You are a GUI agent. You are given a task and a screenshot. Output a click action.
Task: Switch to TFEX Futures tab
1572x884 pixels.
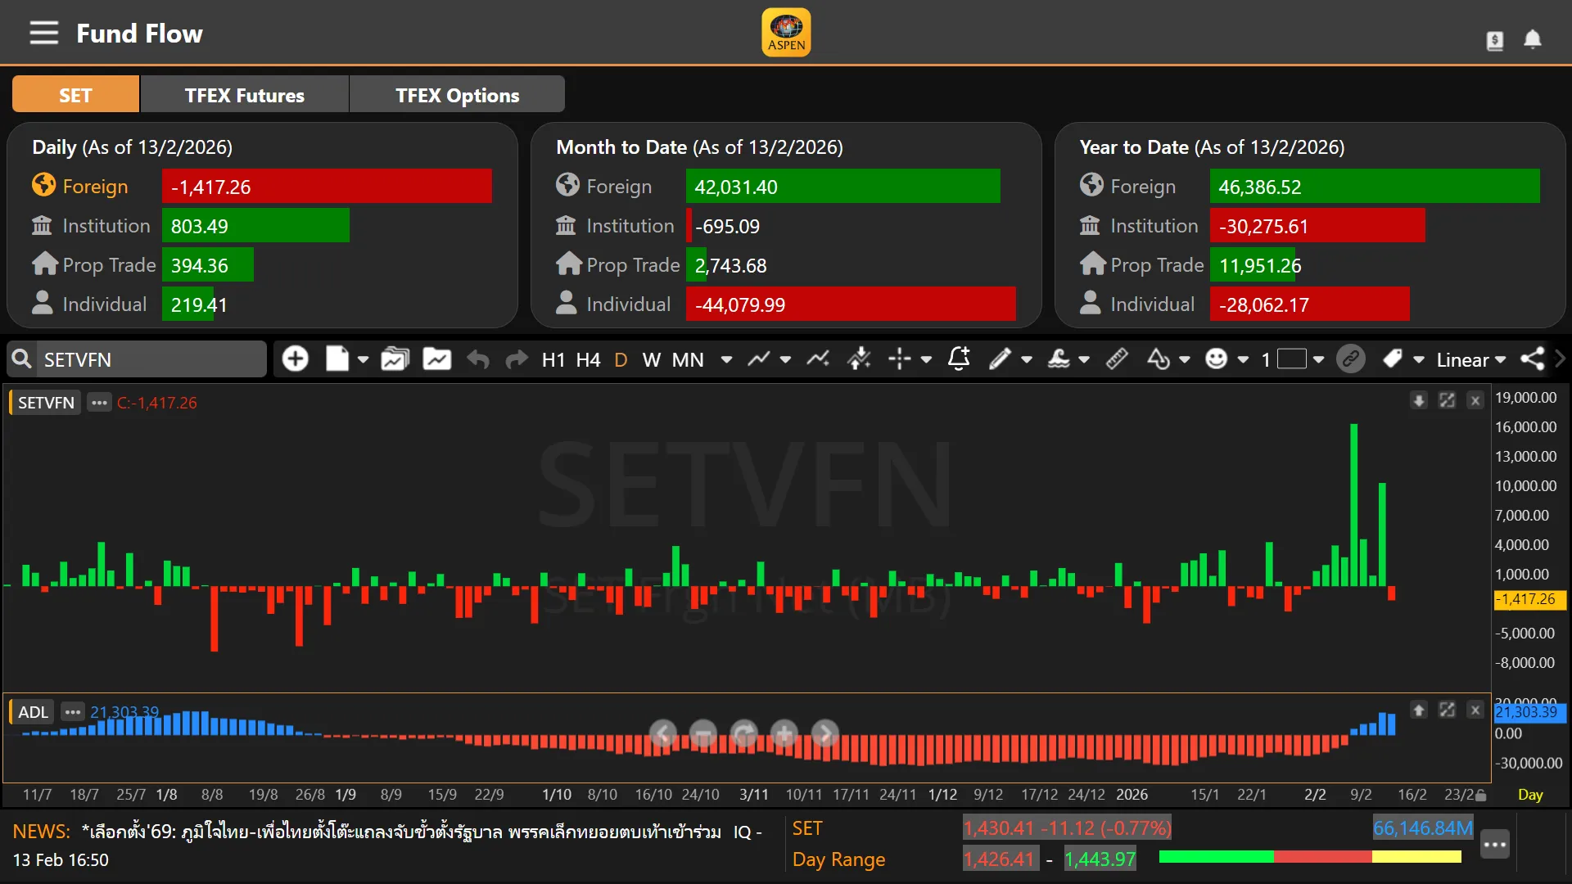pos(244,95)
